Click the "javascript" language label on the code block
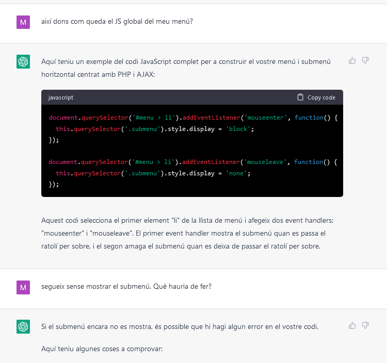 coord(61,97)
